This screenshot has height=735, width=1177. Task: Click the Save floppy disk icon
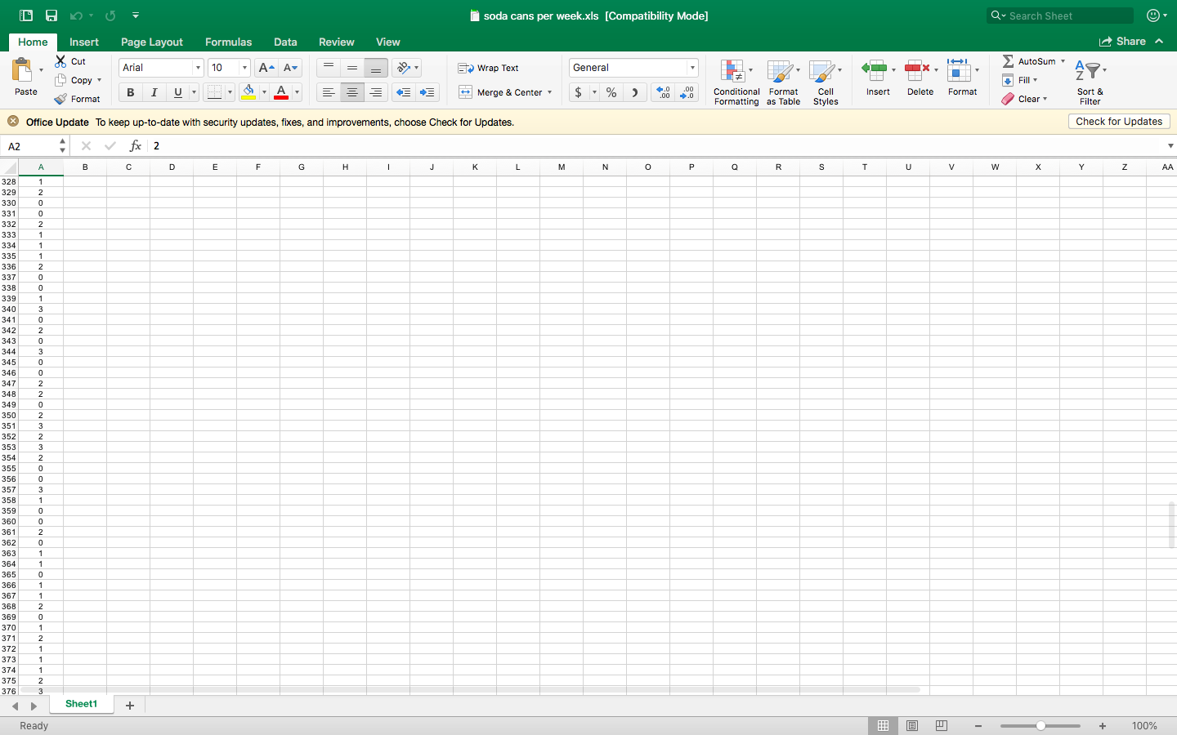coord(51,16)
